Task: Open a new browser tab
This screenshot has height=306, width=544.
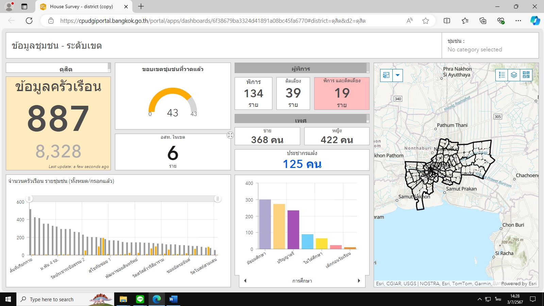Action: pyautogui.click(x=141, y=6)
